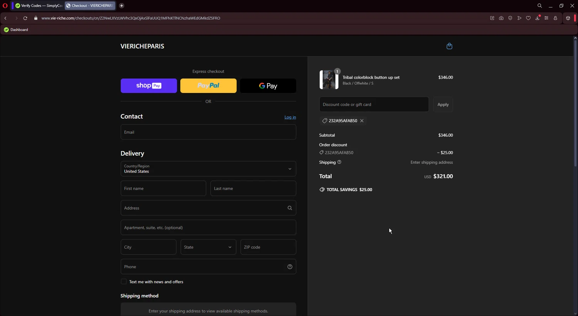The width and height of the screenshot is (578, 316).
Task: Choose Google Pay express checkout
Action: coord(268,86)
